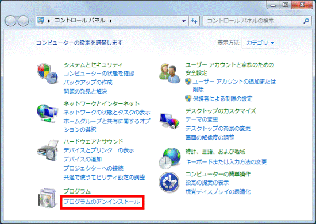The height and width of the screenshot is (224, 316).
Task: Open ネットワークとインターネット category
Action: (x=101, y=103)
